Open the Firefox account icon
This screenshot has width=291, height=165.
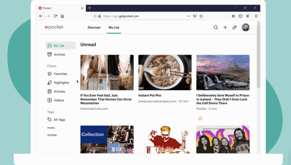[x=248, y=16]
